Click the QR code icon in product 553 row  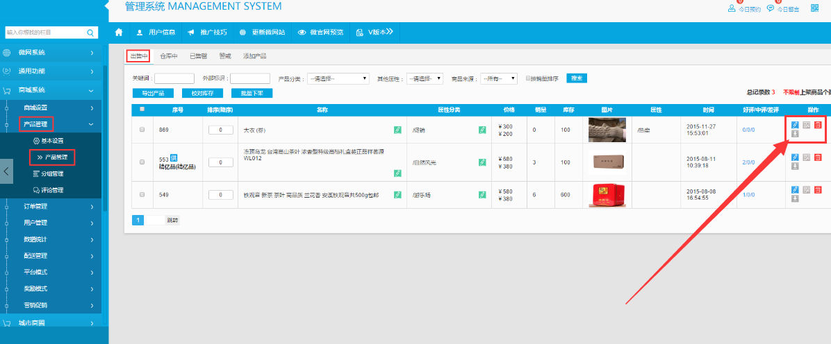806,157
